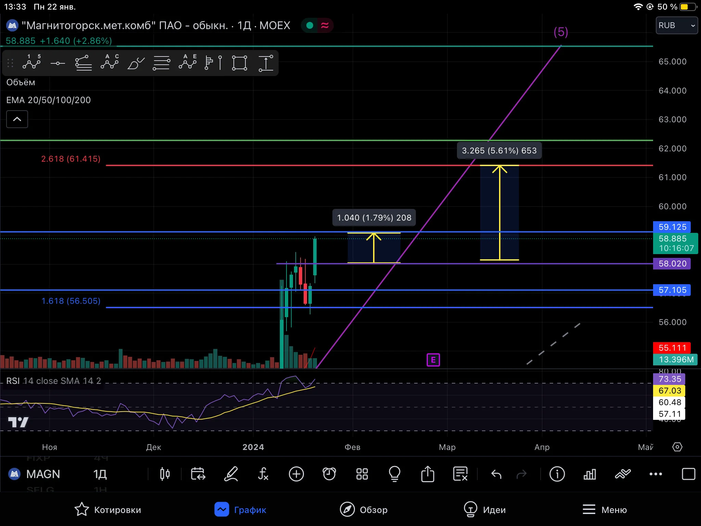Image resolution: width=701 pixels, height=526 pixels.
Task: Select the price range measure tool
Action: tap(266, 63)
